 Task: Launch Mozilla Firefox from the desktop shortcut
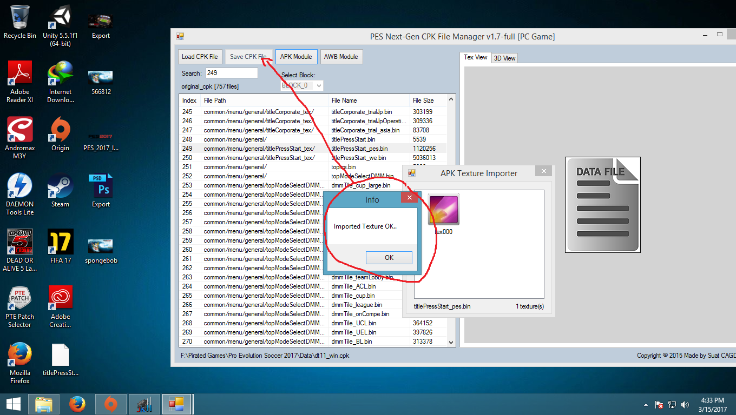[x=19, y=363]
